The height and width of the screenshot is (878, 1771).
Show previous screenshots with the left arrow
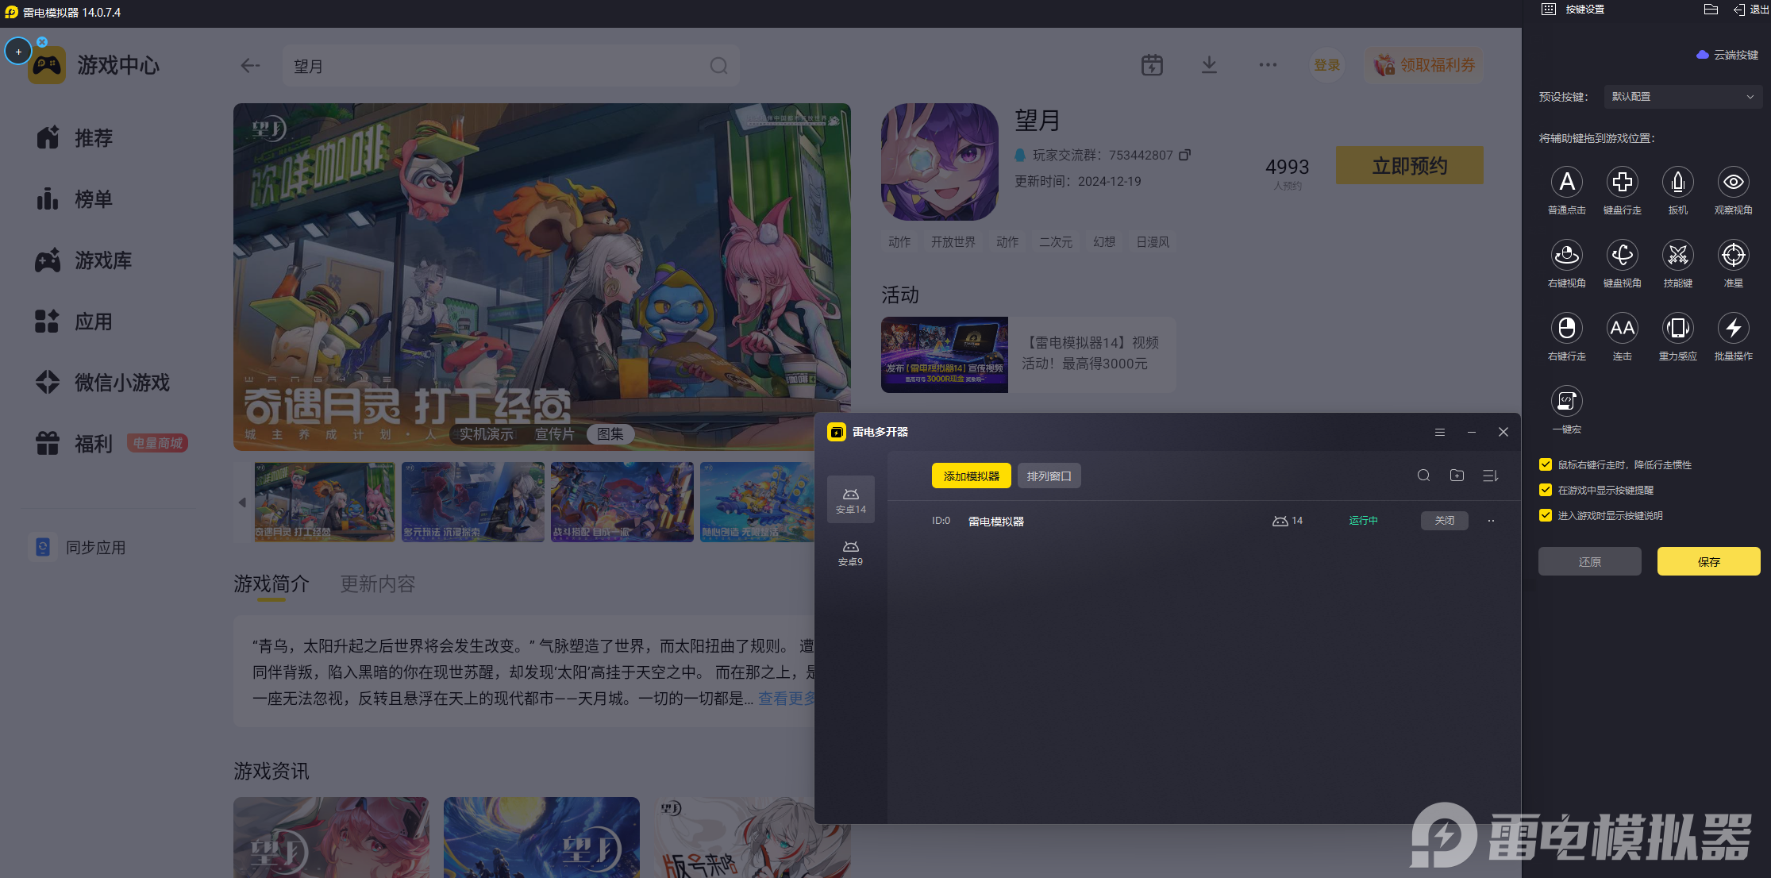point(242,503)
